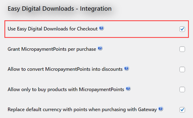Viewport: 193px width, 118px height.
Task: Show help tooltip for Grant MicropaymentPoints per purchase
Action: [100, 48]
